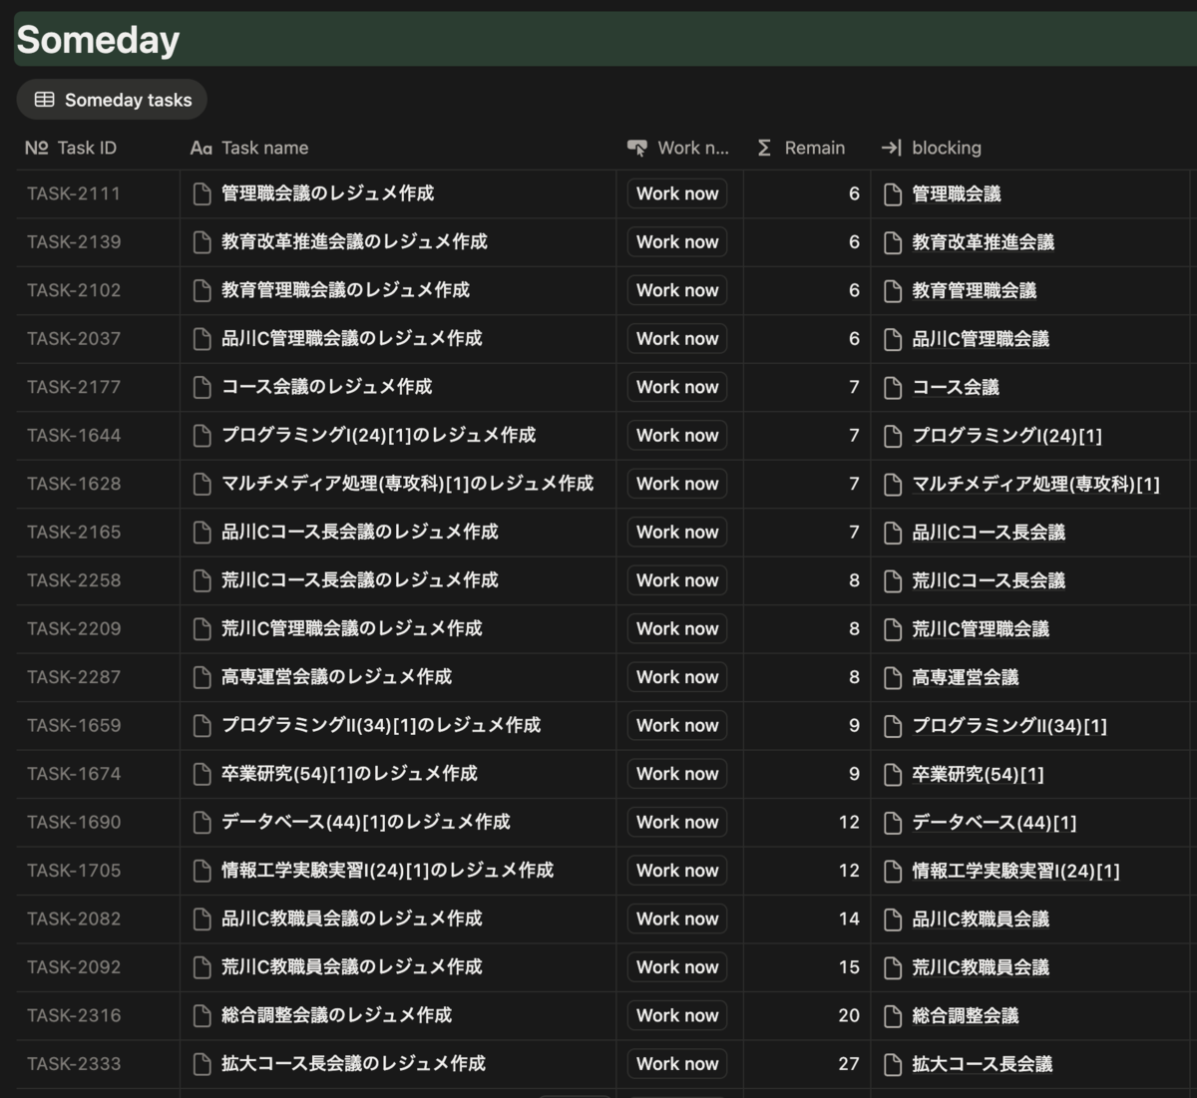
Task: Click the sigma icon on the Remain column
Action: point(764,148)
